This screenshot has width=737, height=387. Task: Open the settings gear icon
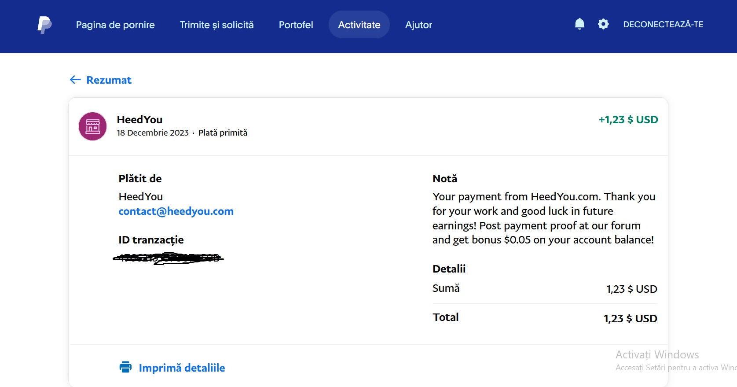coord(603,24)
